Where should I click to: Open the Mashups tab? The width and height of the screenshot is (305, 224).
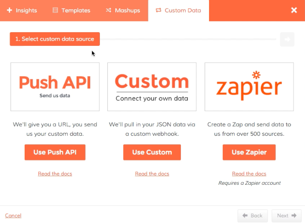[123, 10]
